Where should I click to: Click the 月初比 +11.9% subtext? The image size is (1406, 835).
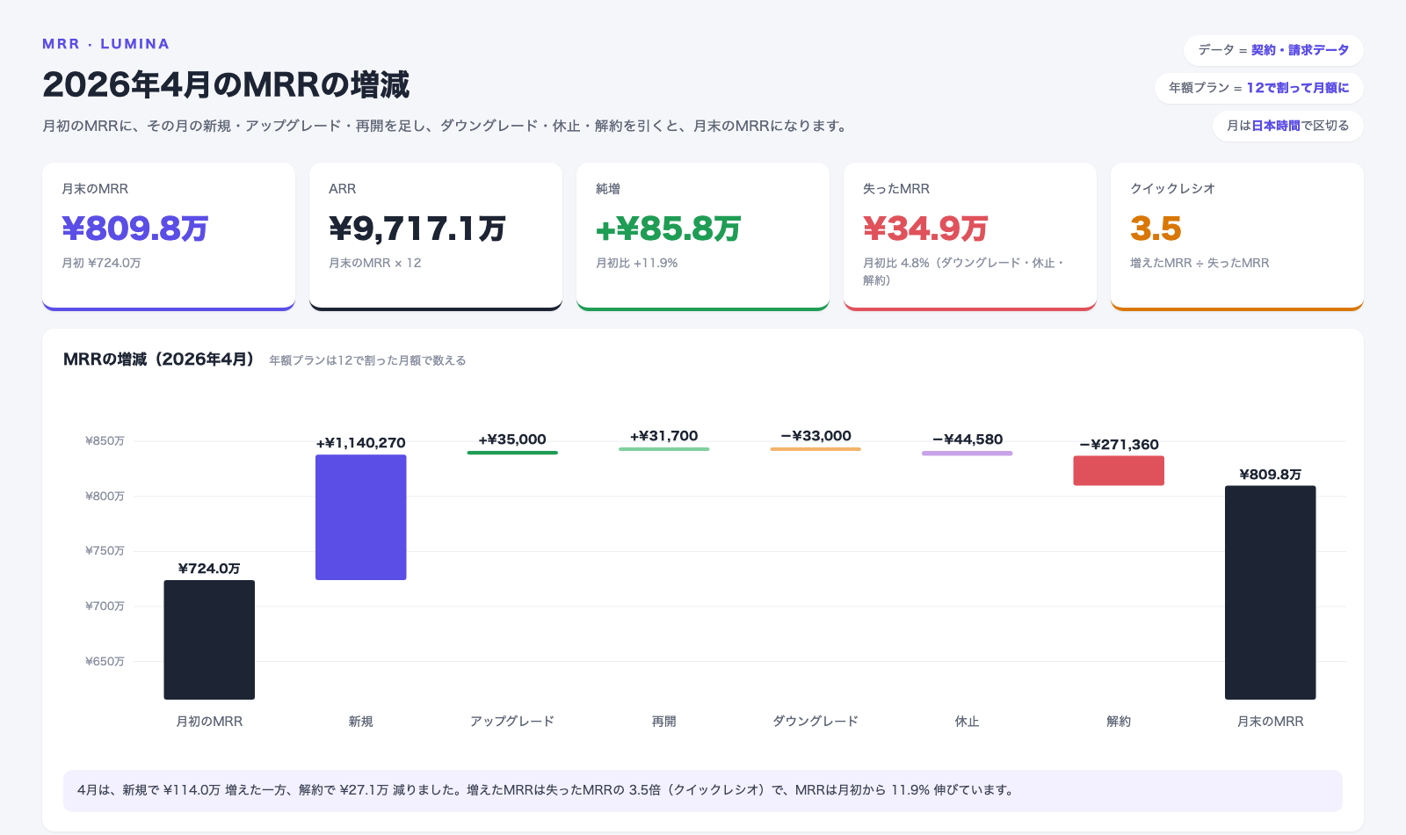(636, 263)
